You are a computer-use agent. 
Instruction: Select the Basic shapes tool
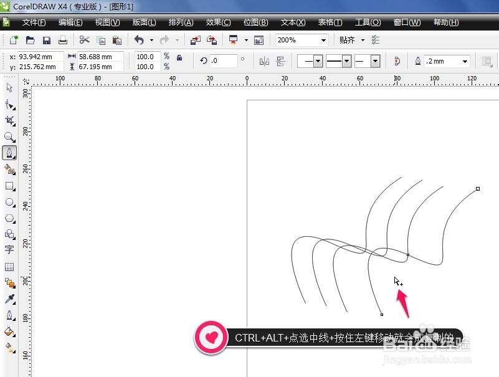9,234
